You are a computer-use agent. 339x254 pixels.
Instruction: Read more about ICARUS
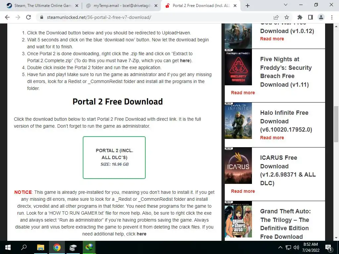[x=243, y=191]
